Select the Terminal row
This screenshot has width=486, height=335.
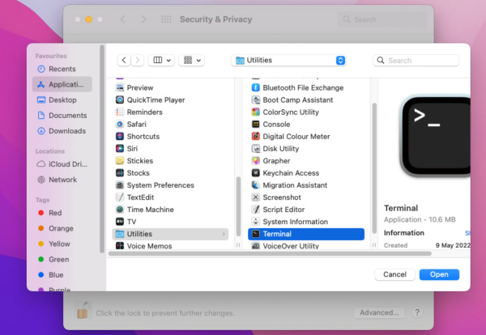[306, 234]
